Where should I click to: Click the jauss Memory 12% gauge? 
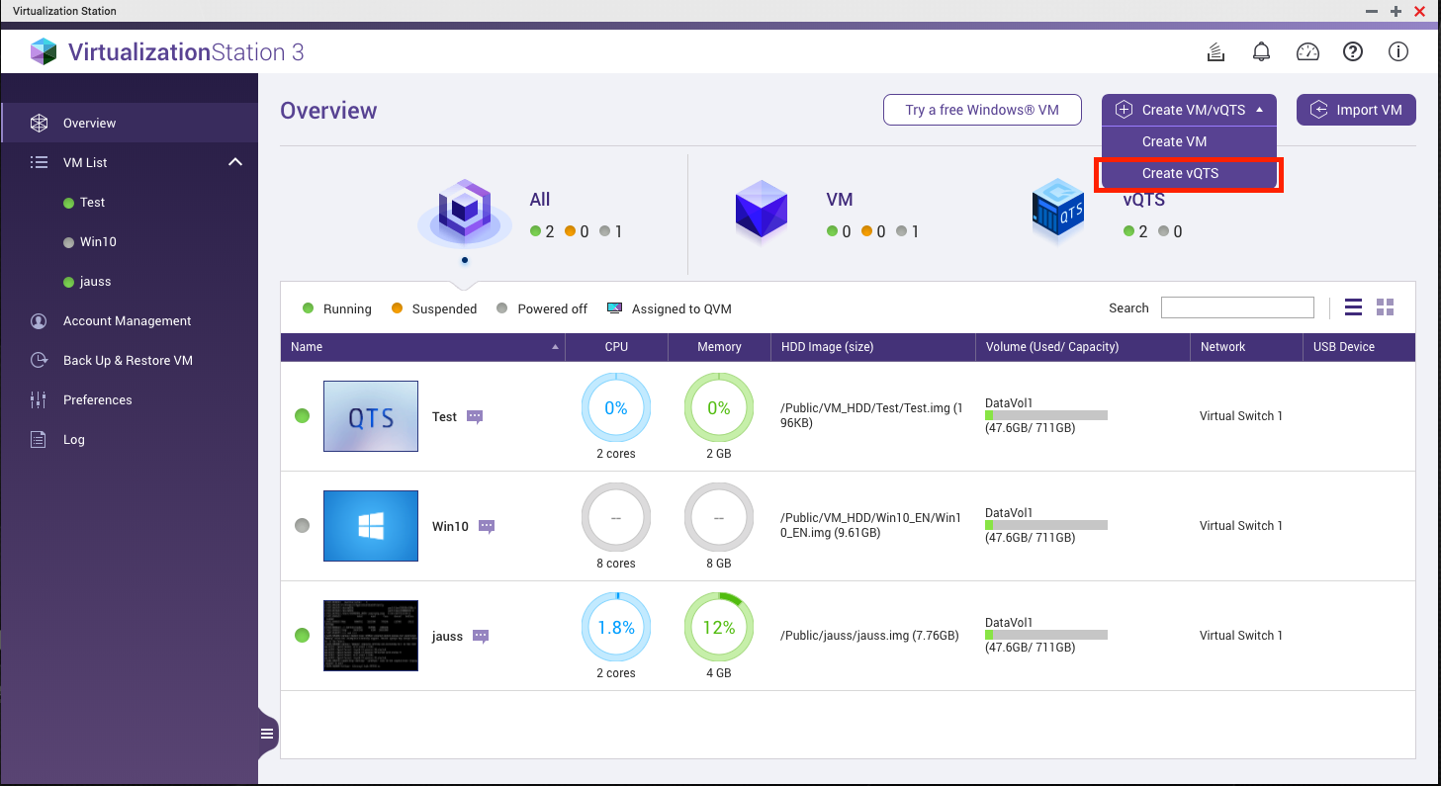[x=719, y=627]
